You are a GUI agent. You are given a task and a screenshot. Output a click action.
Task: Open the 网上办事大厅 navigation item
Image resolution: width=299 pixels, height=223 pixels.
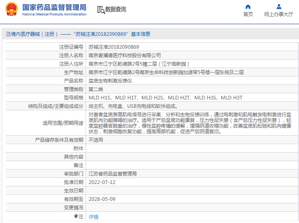pyautogui.click(x=279, y=14)
